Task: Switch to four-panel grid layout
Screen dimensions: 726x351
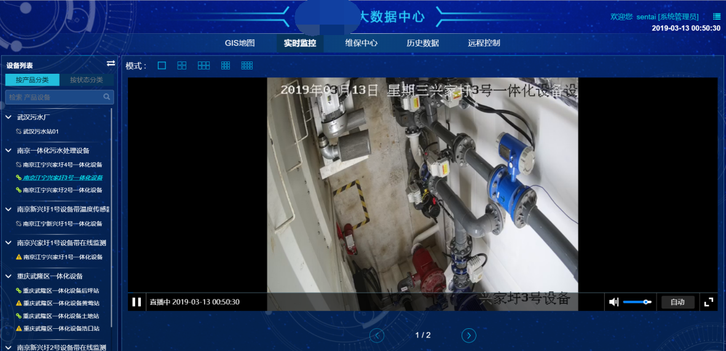Action: (182, 65)
